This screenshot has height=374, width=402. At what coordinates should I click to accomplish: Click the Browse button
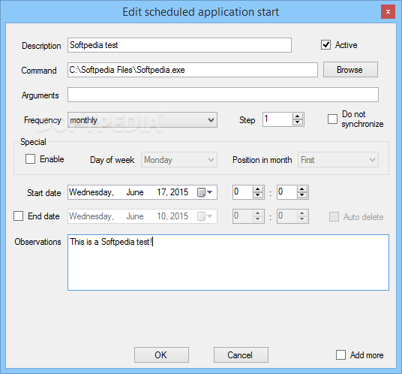click(350, 70)
